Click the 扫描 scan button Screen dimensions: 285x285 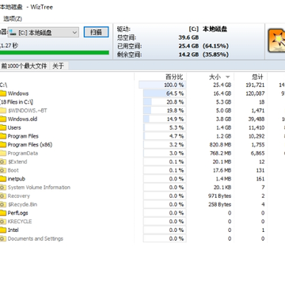click(x=96, y=32)
